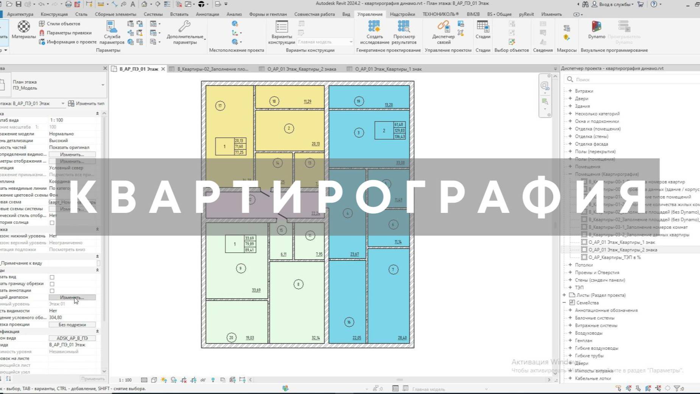Click the Help question mark icon
This screenshot has height=394, width=700.
click(654, 4)
